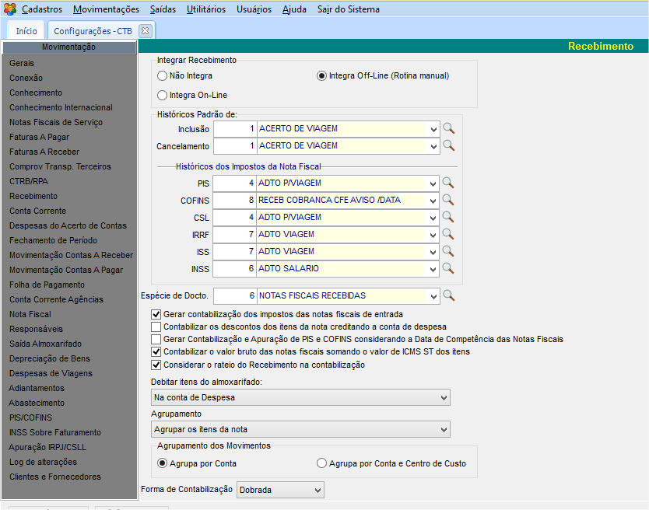This screenshot has width=649, height=510.
Task: Click the app logo icon beside Cadastros
Action: point(10,9)
